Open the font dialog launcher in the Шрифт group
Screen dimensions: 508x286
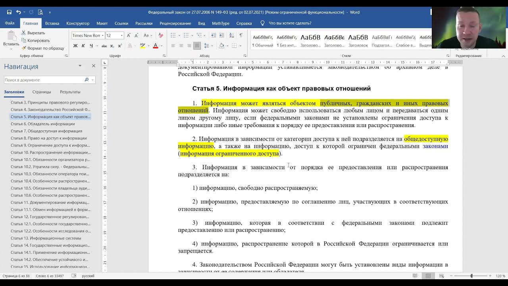click(x=165, y=56)
